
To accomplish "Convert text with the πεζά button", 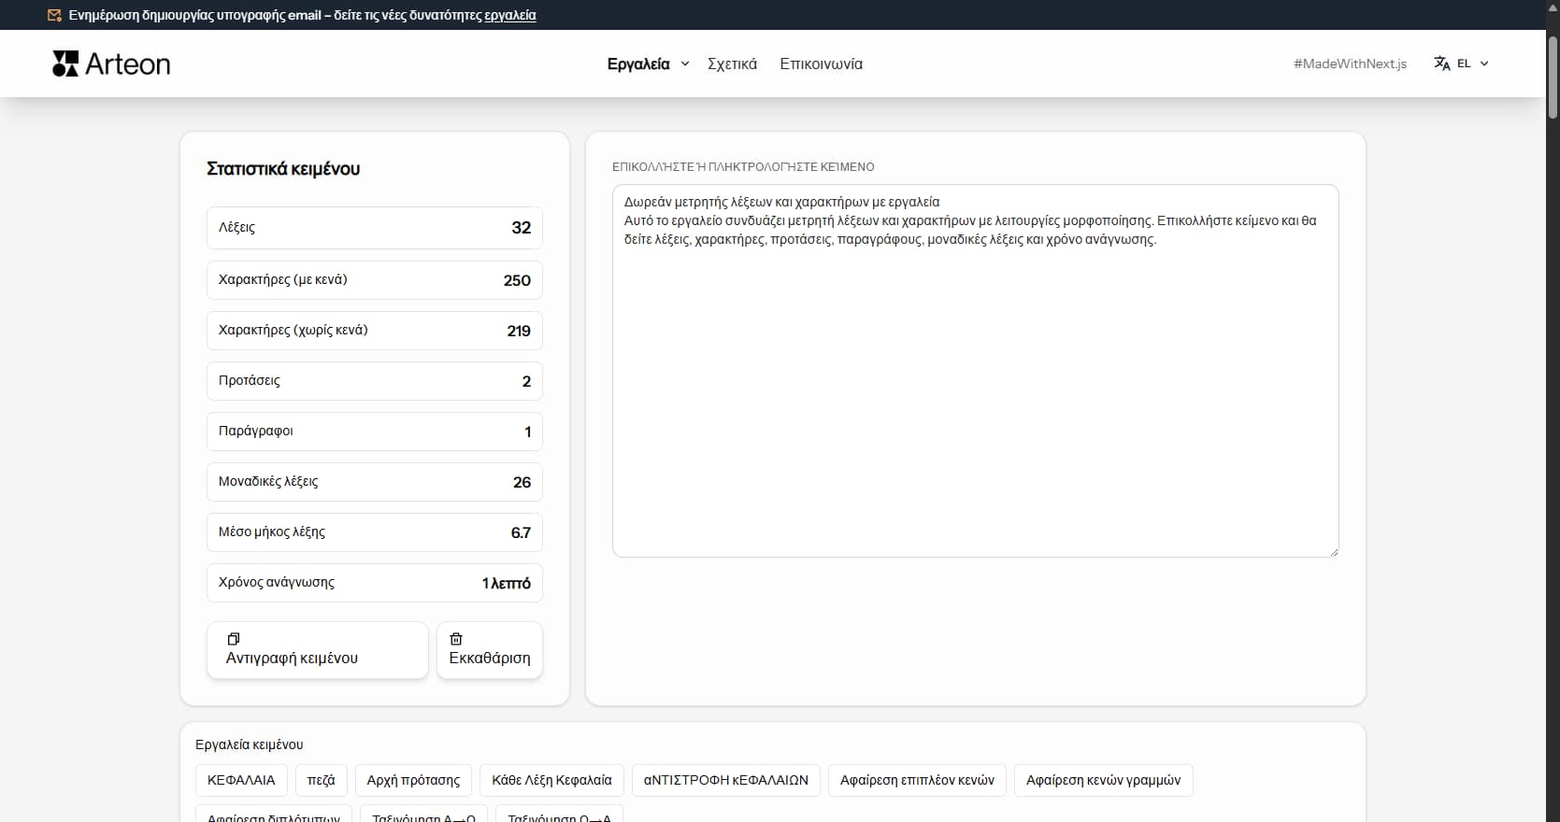I will [x=321, y=780].
